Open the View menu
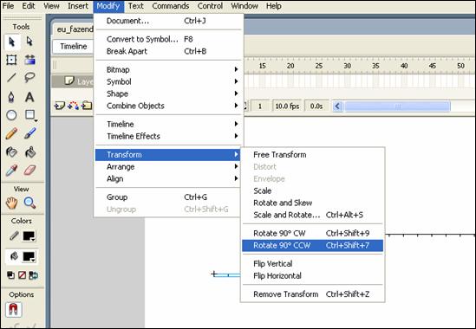Viewport: 476px width, 329px height. point(51,6)
